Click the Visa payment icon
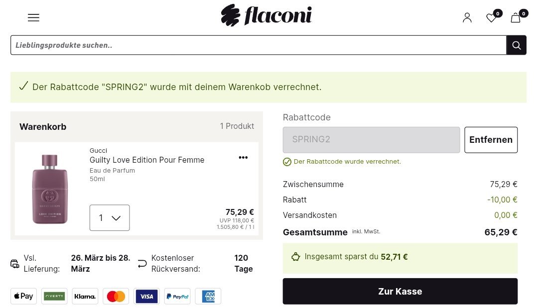 tap(146, 297)
